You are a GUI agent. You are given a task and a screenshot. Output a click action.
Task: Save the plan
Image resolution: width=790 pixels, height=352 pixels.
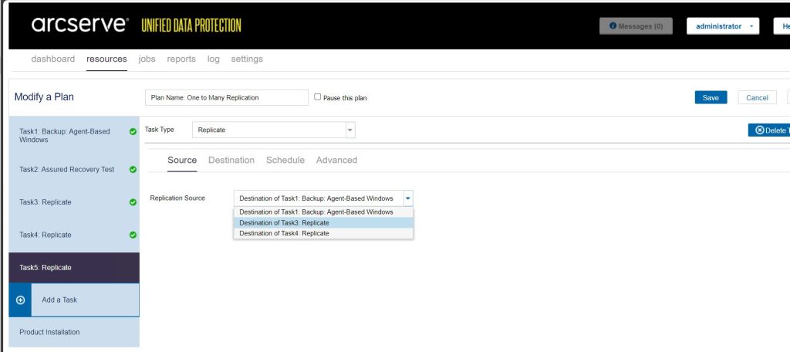(x=711, y=98)
